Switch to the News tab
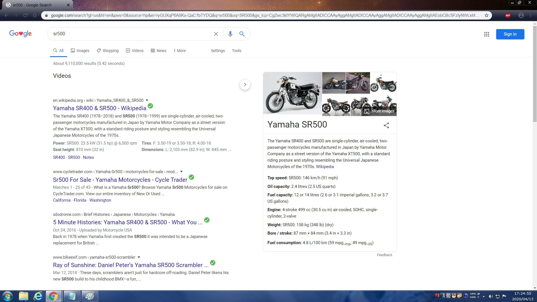 [159, 51]
